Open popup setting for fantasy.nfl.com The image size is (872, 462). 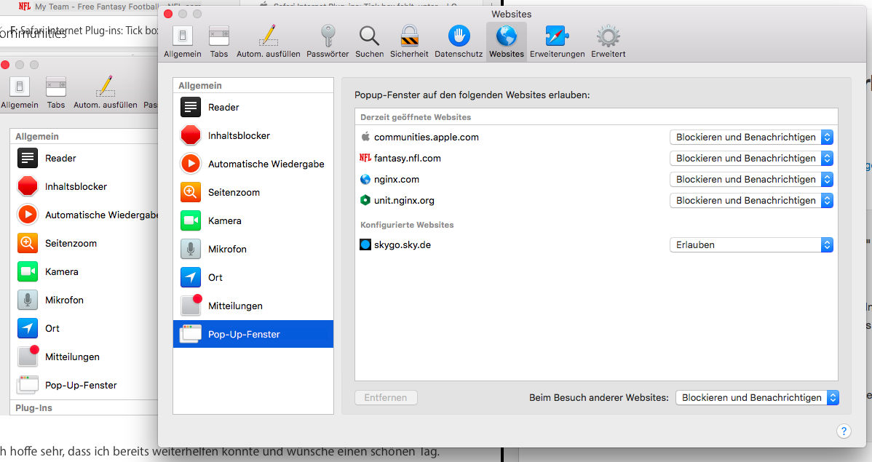(750, 158)
